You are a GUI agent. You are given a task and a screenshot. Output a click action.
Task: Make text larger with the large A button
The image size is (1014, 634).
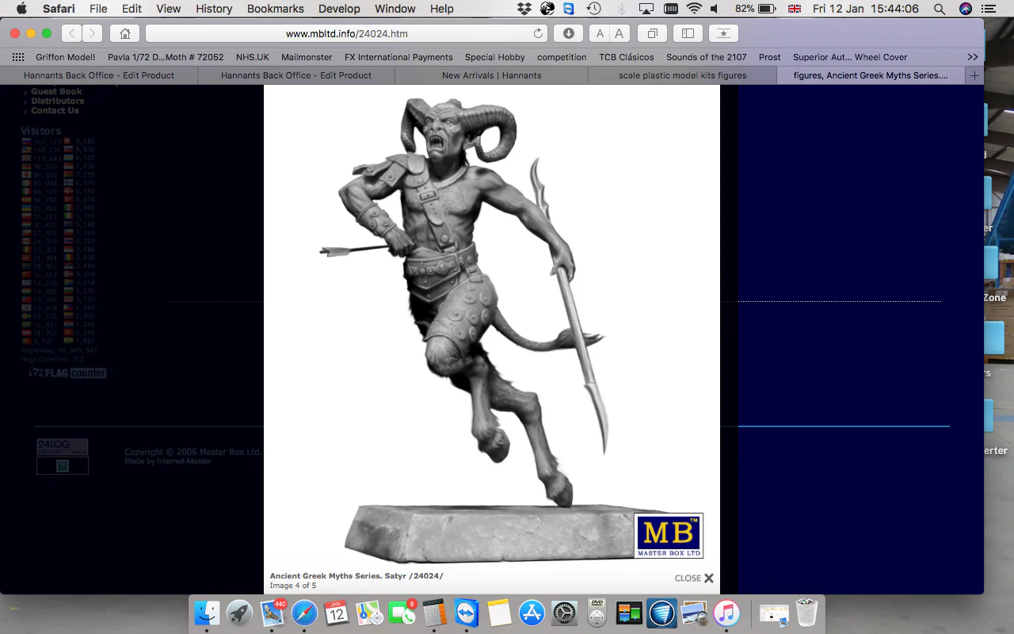tap(619, 33)
